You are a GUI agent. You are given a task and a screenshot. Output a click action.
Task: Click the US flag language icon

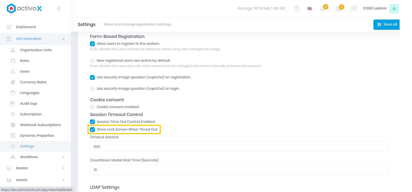[x=310, y=8]
